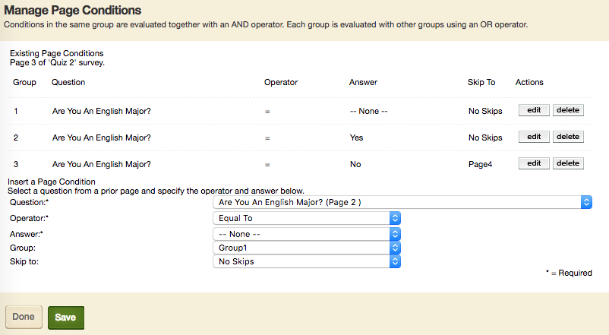Select the Operator column header
609x335 pixels.
(x=281, y=82)
